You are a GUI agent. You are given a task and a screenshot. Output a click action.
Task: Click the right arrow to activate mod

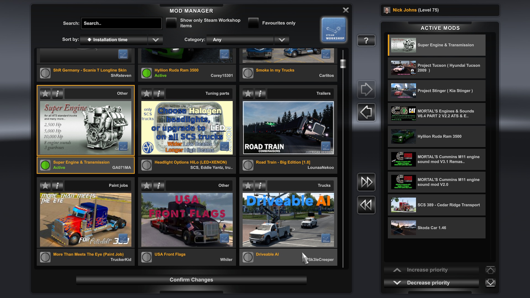(x=366, y=89)
